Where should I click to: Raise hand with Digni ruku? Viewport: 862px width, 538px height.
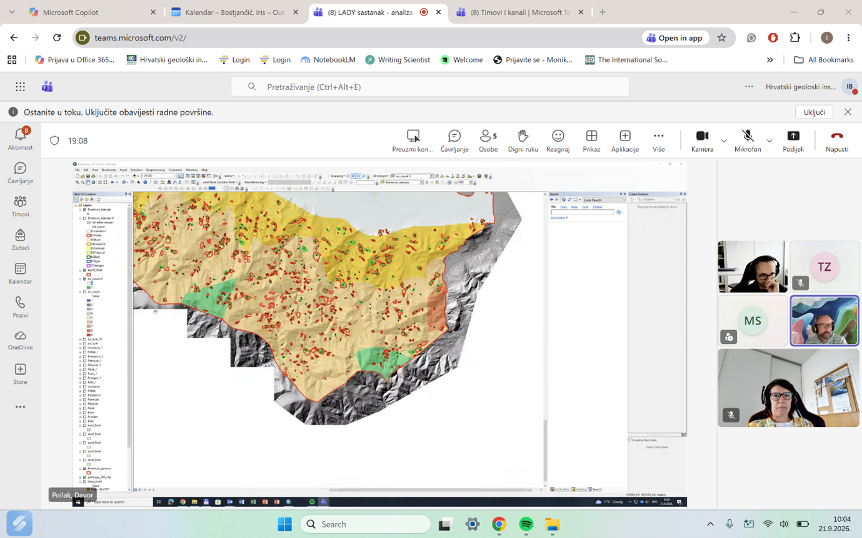[x=523, y=140]
